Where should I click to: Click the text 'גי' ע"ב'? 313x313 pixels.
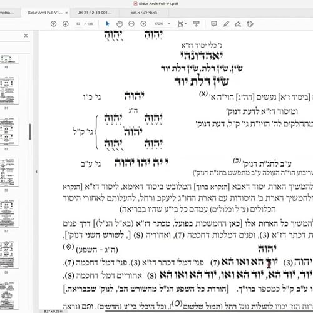91,164
